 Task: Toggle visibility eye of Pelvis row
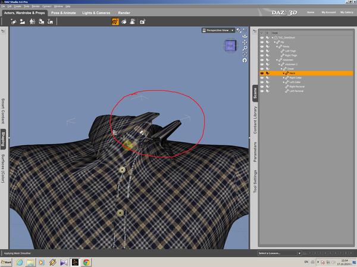pyautogui.click(x=262, y=46)
